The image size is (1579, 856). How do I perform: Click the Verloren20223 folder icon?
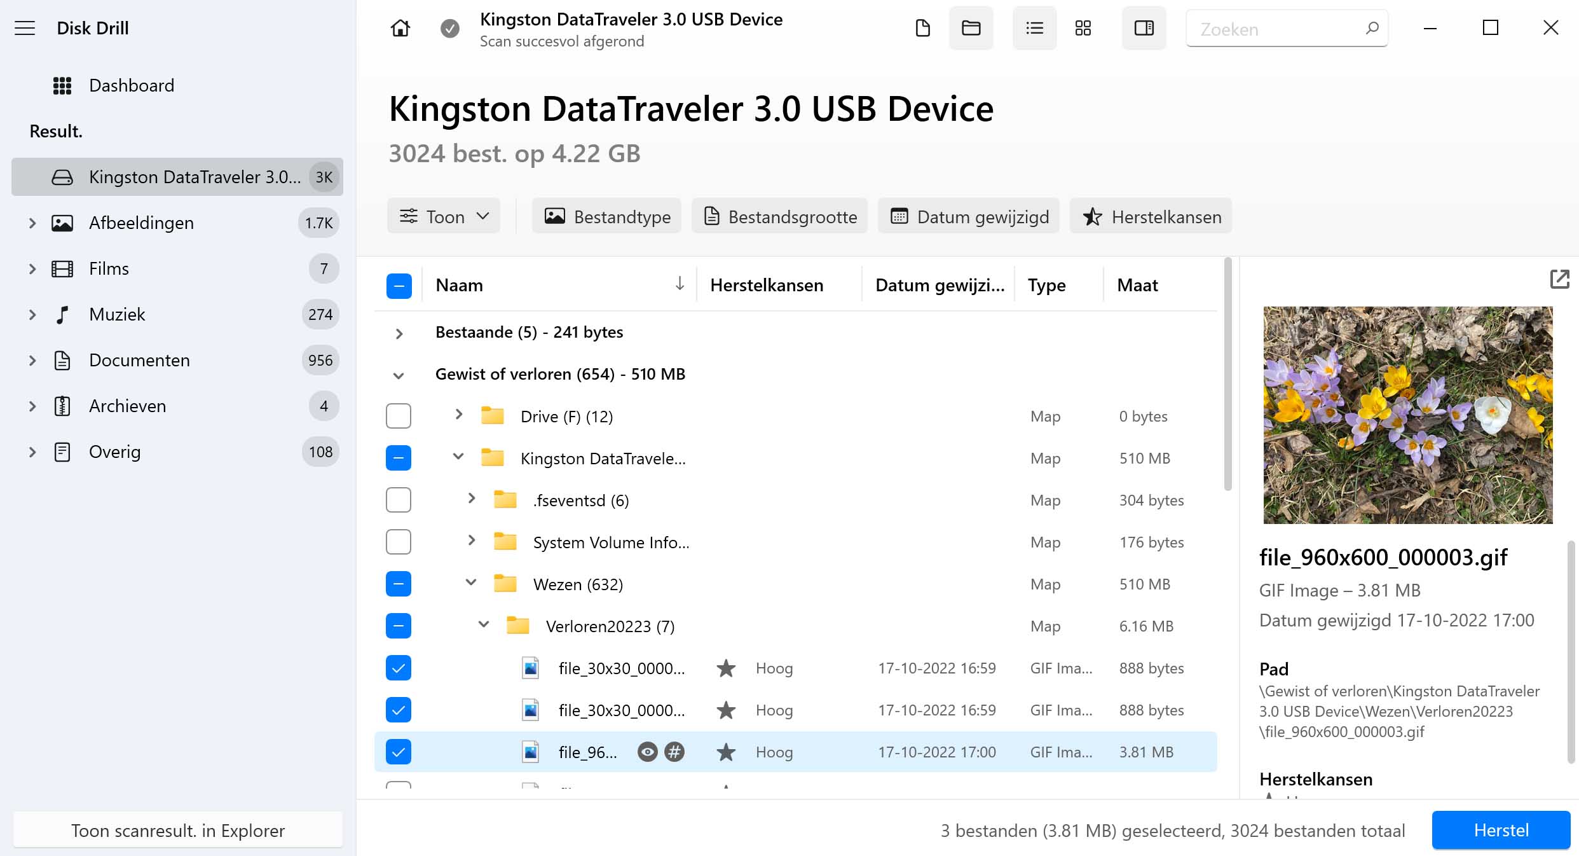[518, 625]
